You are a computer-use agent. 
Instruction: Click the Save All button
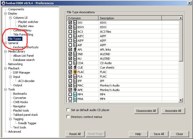point(159,134)
